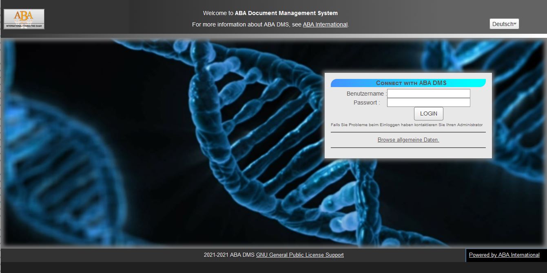Click the '2021-2021 ABA DMS' footer text
The height and width of the screenshot is (273, 547).
tap(229, 255)
